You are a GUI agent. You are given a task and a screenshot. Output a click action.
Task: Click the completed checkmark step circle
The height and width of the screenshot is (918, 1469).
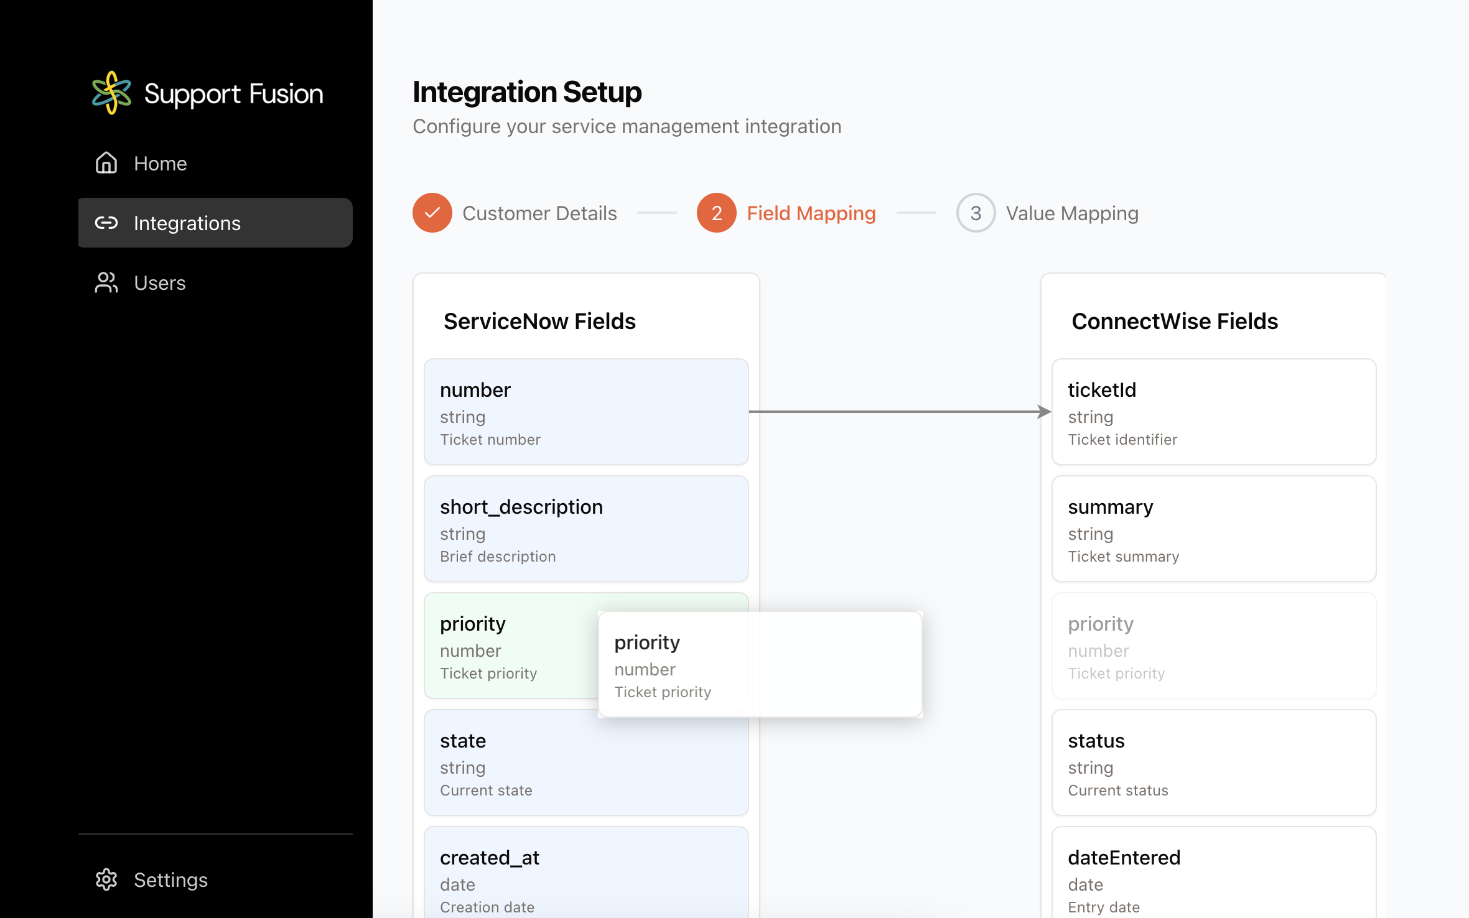(432, 213)
